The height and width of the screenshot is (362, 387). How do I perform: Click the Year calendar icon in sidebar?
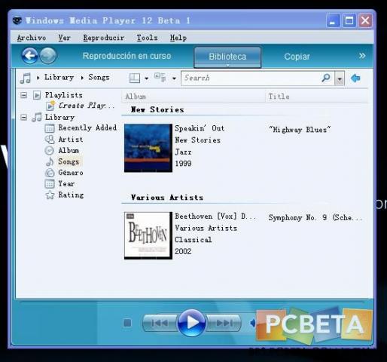[x=50, y=184]
